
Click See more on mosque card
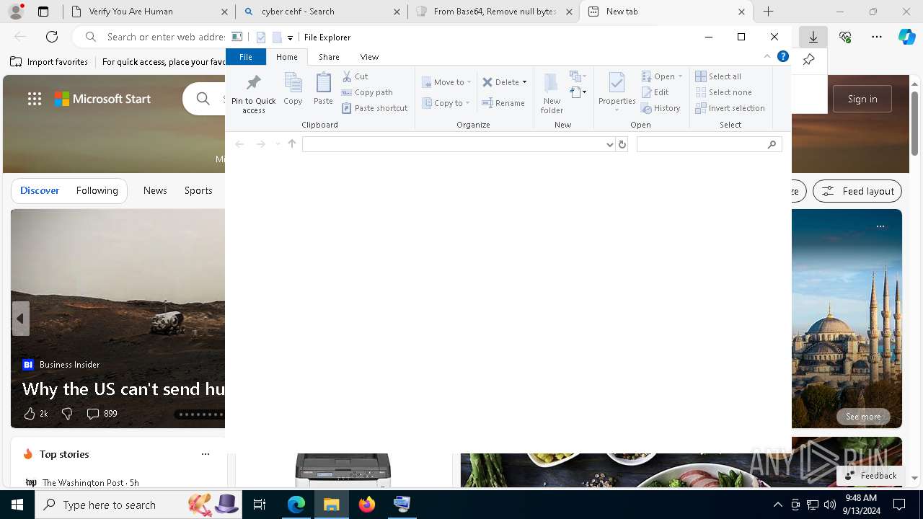pyautogui.click(x=863, y=417)
